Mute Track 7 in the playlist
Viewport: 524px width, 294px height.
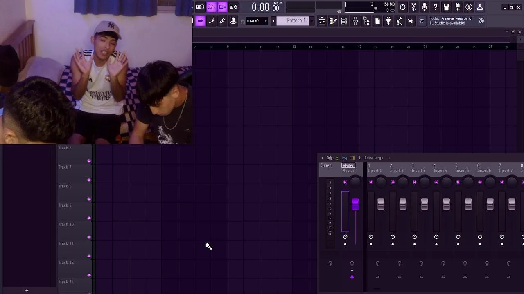(x=89, y=180)
